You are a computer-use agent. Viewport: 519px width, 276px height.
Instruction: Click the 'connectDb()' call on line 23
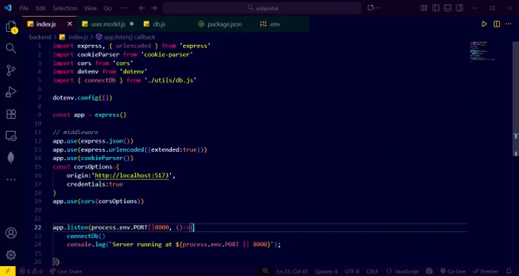tap(85, 236)
